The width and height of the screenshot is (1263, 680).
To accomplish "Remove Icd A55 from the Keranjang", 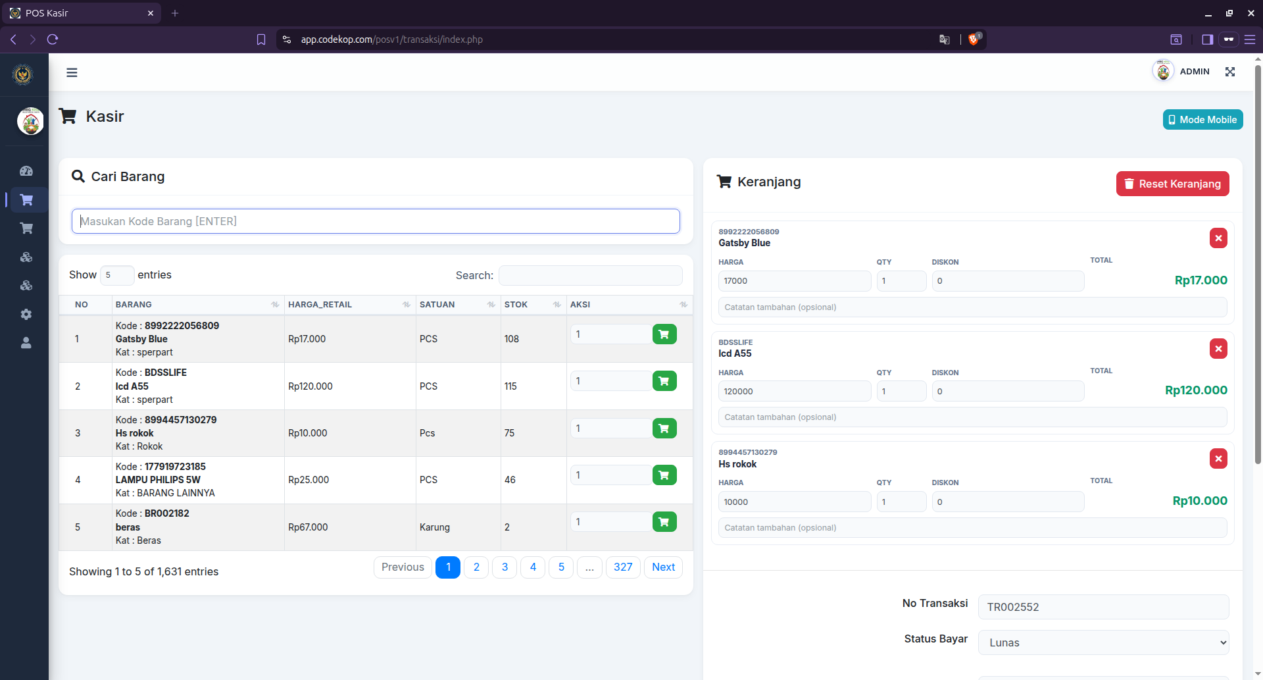I will (1218, 348).
